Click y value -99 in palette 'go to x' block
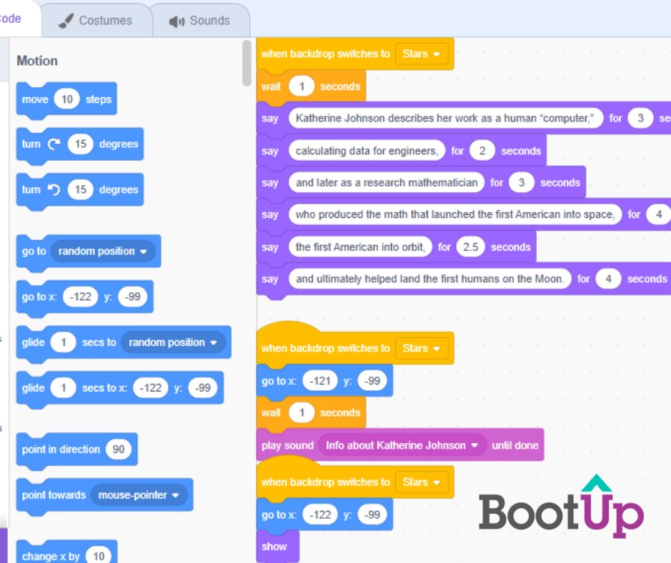This screenshot has width=671, height=563. click(x=133, y=297)
